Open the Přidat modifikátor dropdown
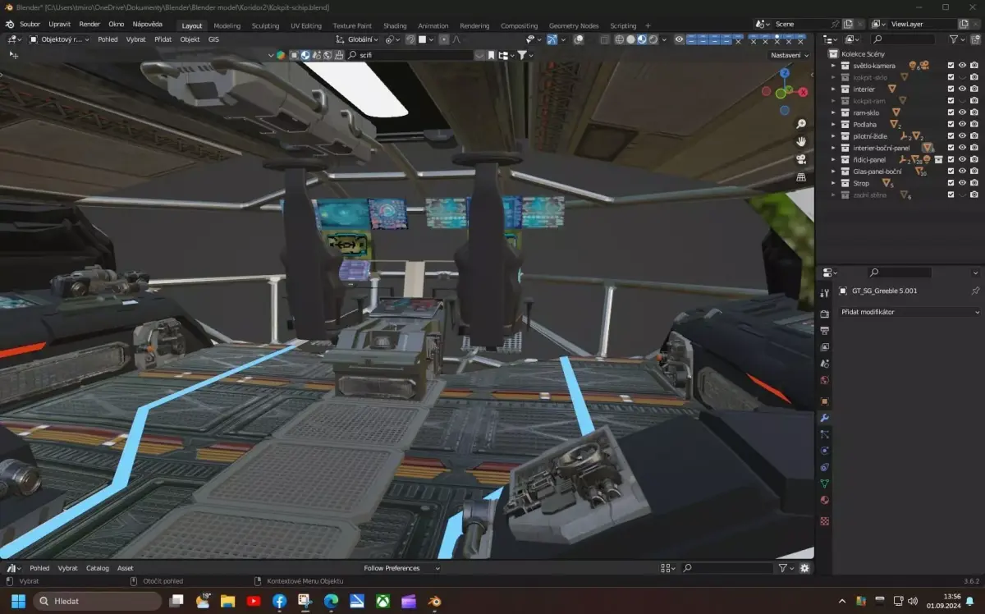Image resolution: width=985 pixels, height=614 pixels. 908,312
